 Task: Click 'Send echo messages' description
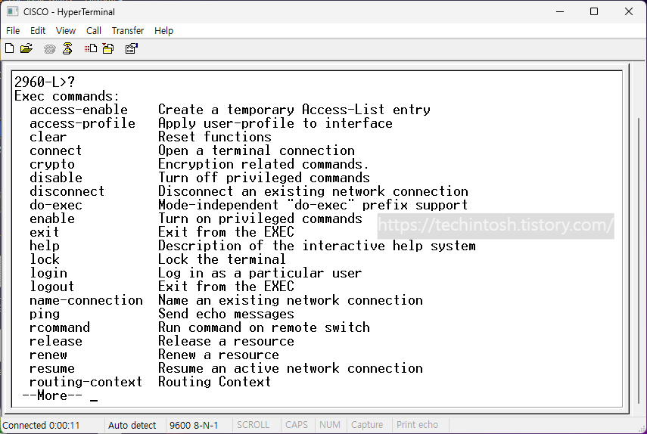click(226, 314)
